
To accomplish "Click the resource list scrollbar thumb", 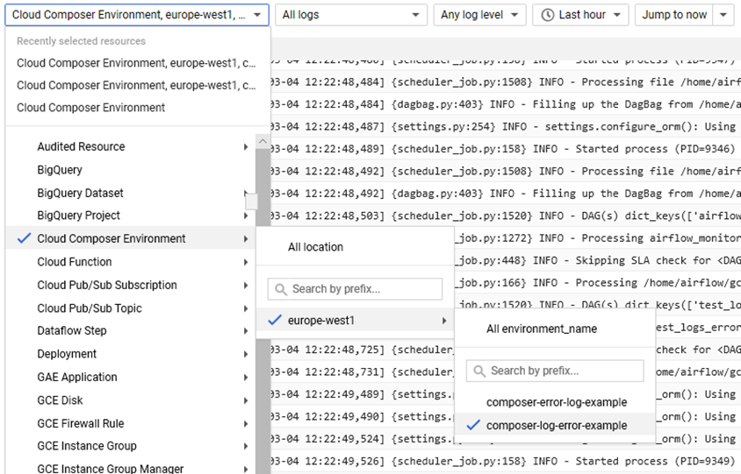I will [251, 202].
